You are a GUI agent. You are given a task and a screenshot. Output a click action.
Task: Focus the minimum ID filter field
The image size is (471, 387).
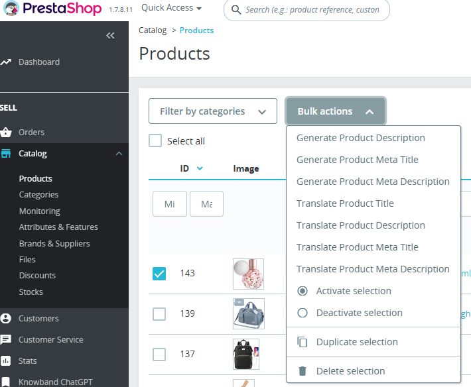(x=169, y=204)
